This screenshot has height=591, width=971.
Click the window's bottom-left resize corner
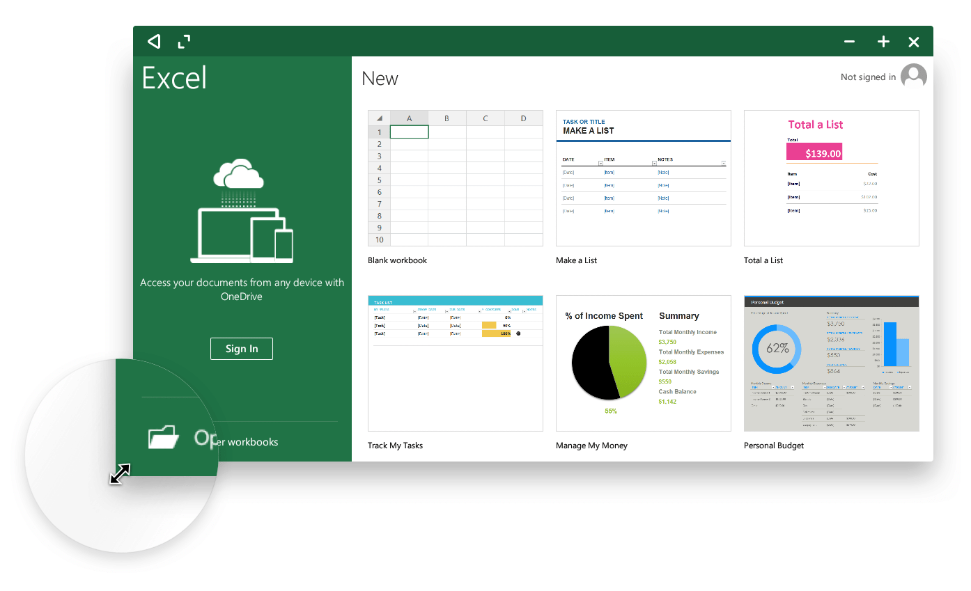tap(120, 474)
